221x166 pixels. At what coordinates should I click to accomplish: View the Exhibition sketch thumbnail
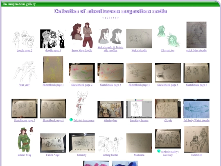click(196, 139)
